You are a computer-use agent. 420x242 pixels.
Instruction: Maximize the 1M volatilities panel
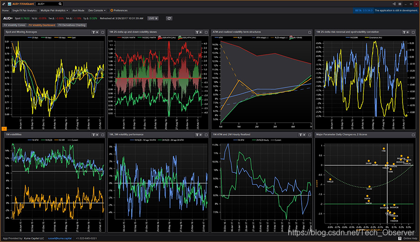pos(102,135)
